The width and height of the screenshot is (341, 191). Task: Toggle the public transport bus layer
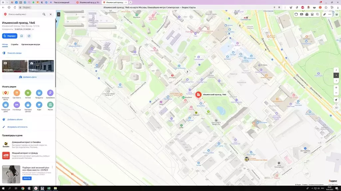coord(312,14)
